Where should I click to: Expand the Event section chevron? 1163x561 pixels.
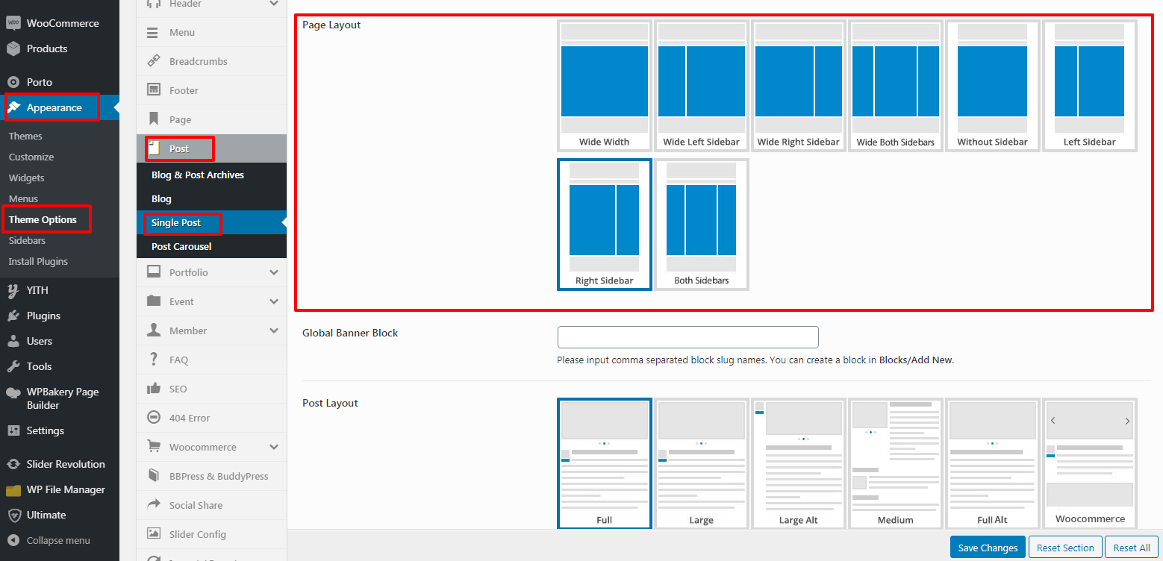coord(274,302)
